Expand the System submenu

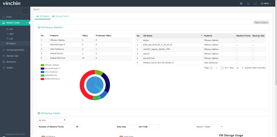pyautogui.click(x=27, y=68)
